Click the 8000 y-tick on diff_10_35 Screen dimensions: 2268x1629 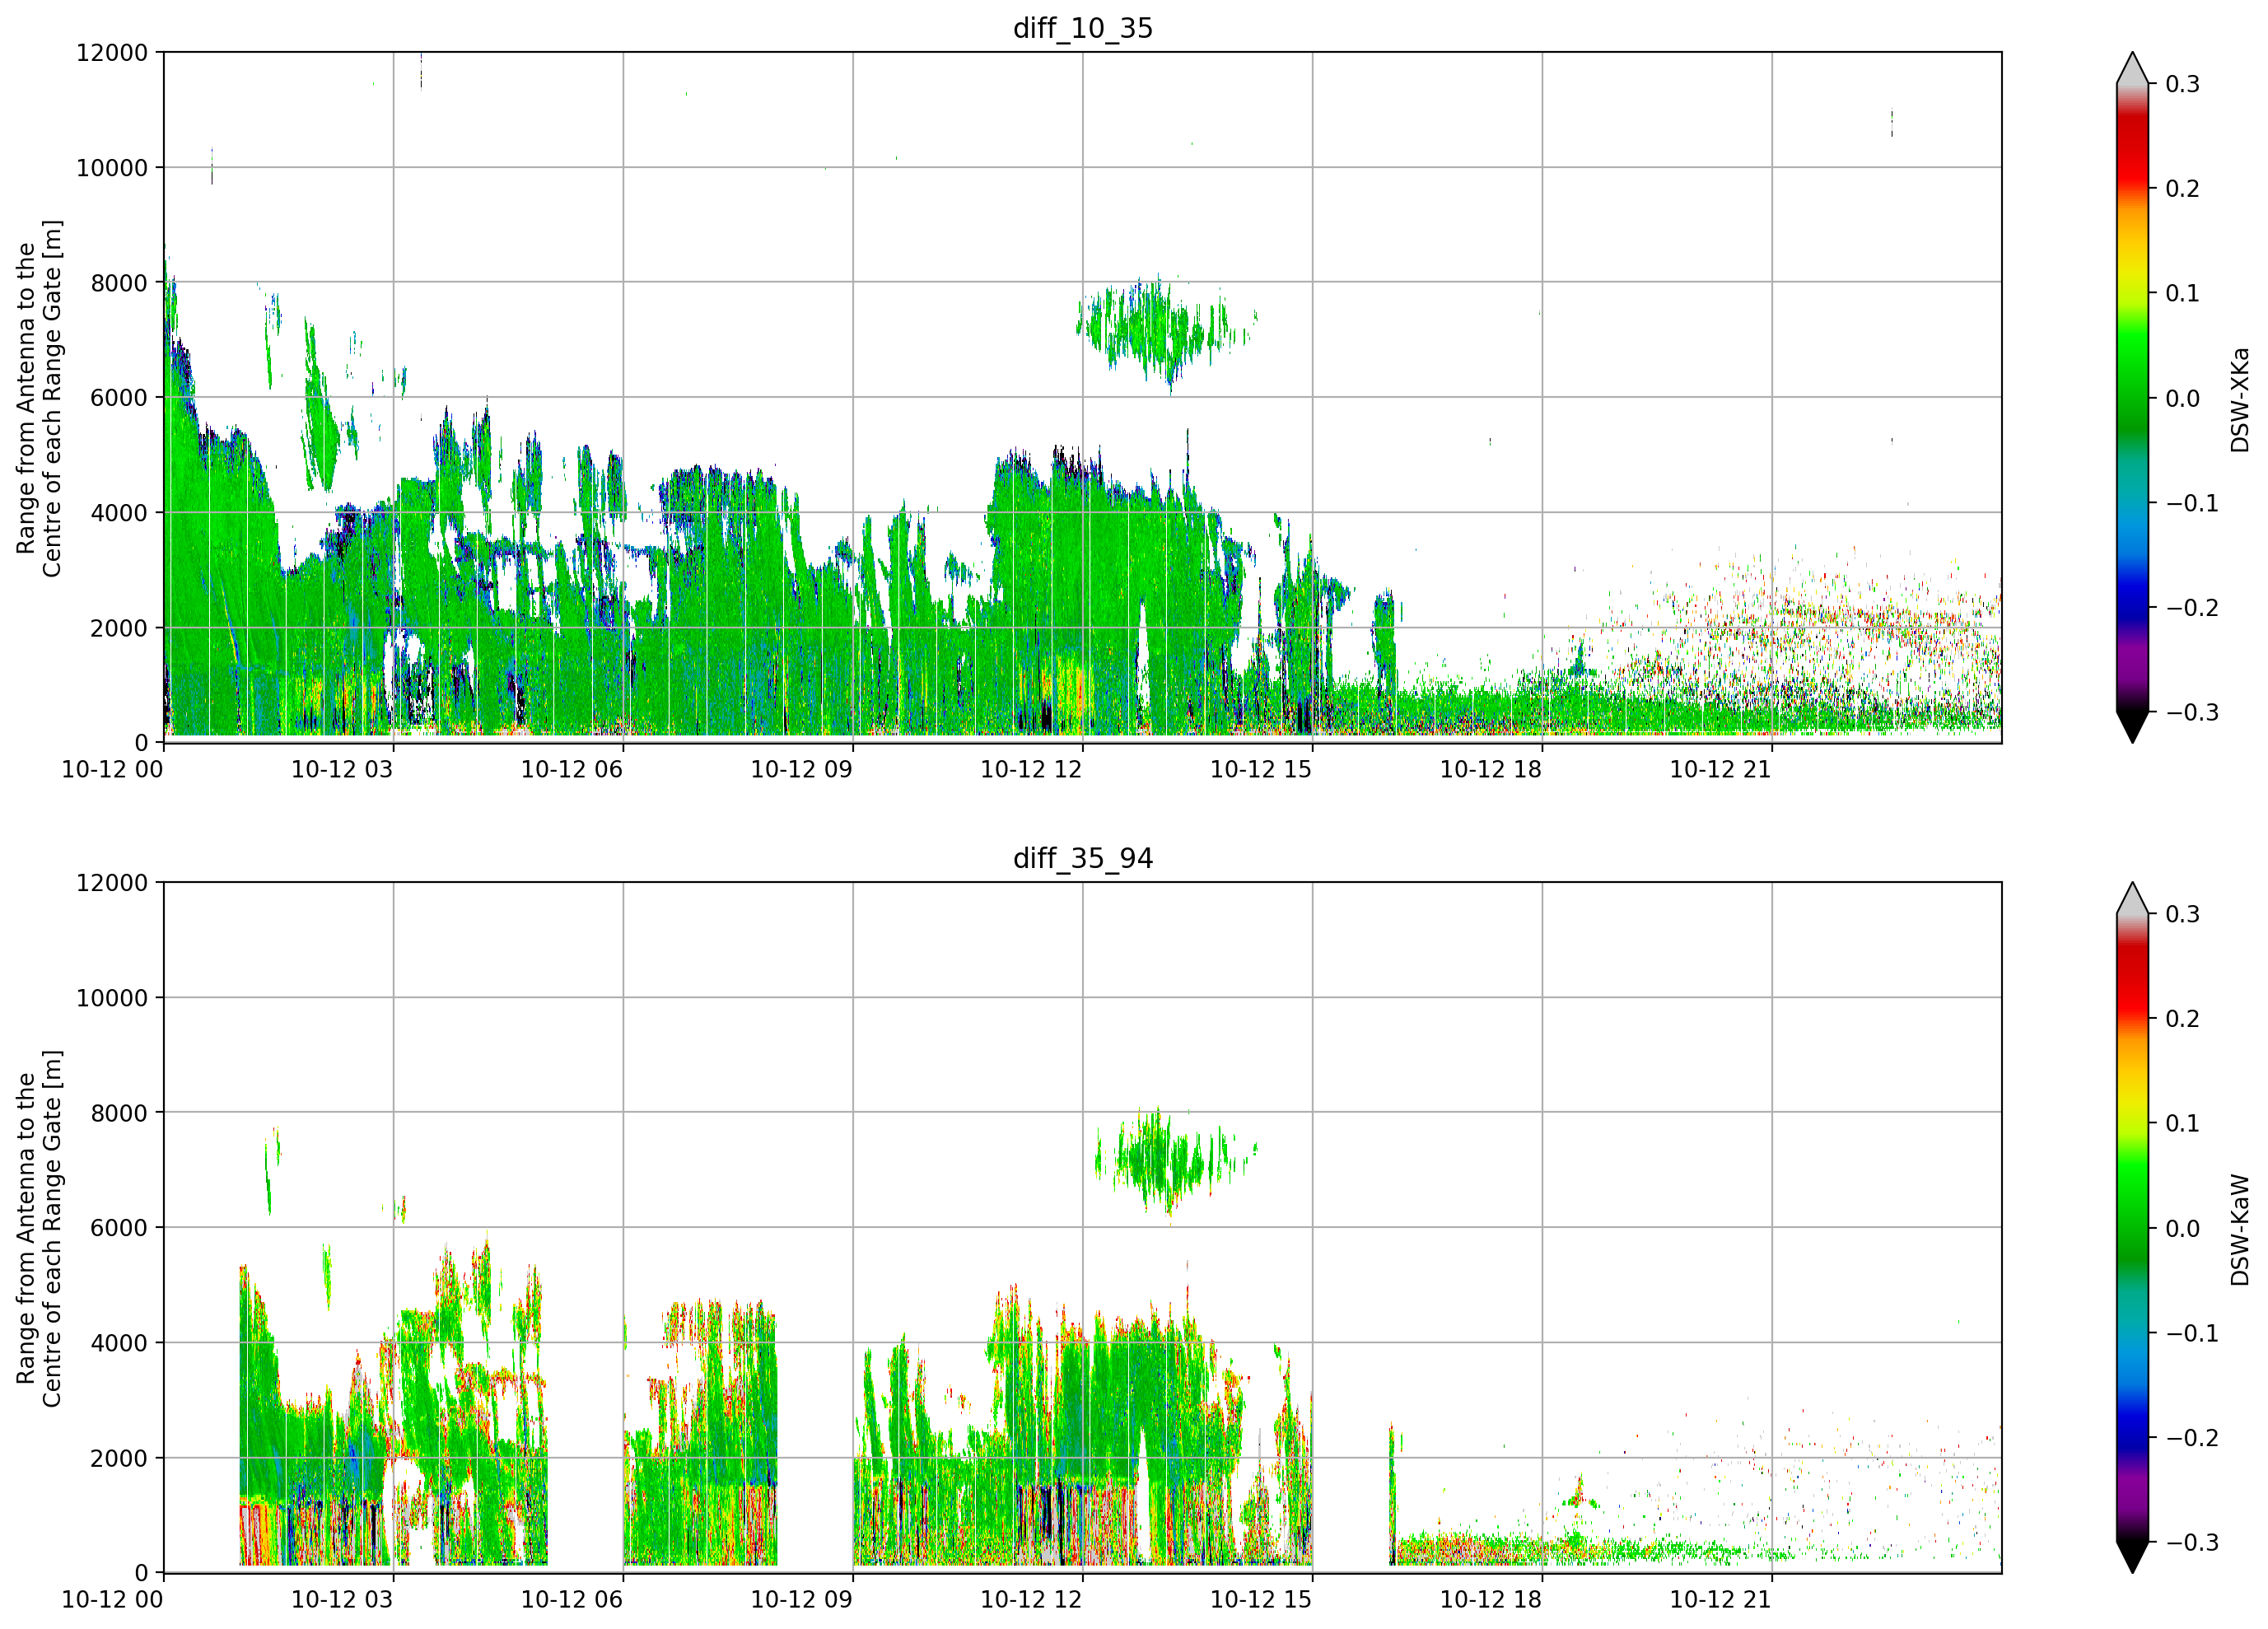119,283
